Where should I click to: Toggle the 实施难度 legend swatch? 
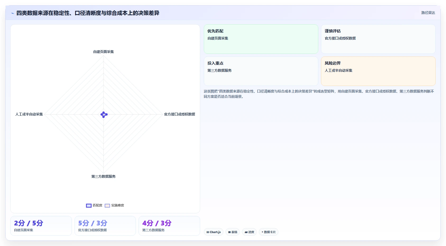tap(107, 206)
